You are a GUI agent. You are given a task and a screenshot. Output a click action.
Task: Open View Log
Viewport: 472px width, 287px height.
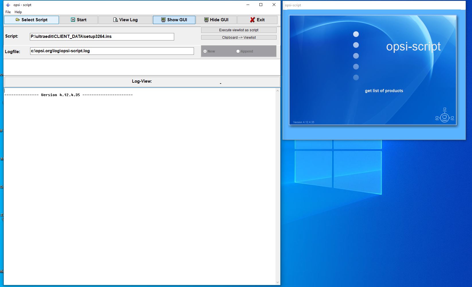125,20
